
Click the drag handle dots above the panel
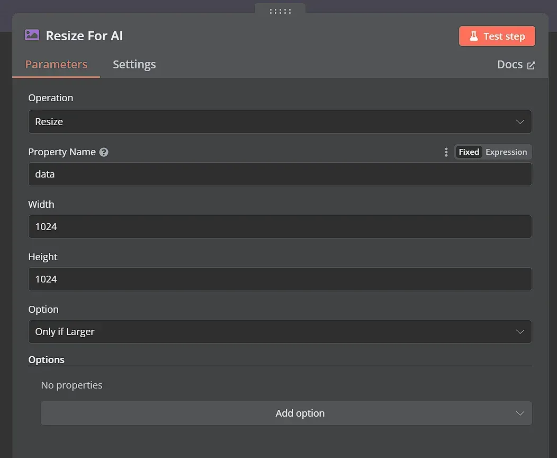(280, 11)
